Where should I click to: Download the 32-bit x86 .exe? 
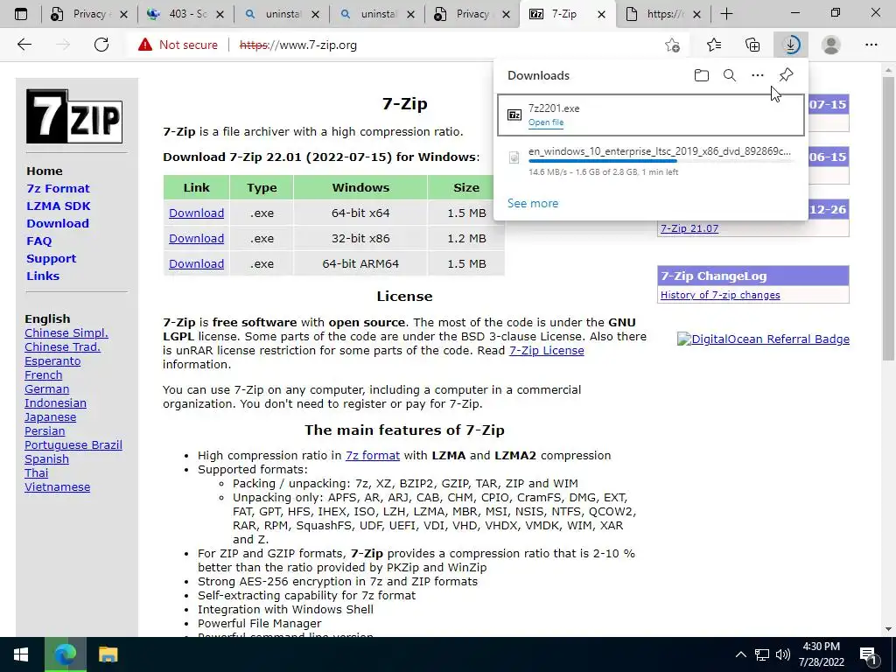click(x=196, y=238)
